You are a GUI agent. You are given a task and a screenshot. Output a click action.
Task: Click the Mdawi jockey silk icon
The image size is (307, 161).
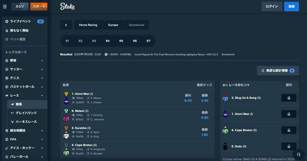click(66, 118)
